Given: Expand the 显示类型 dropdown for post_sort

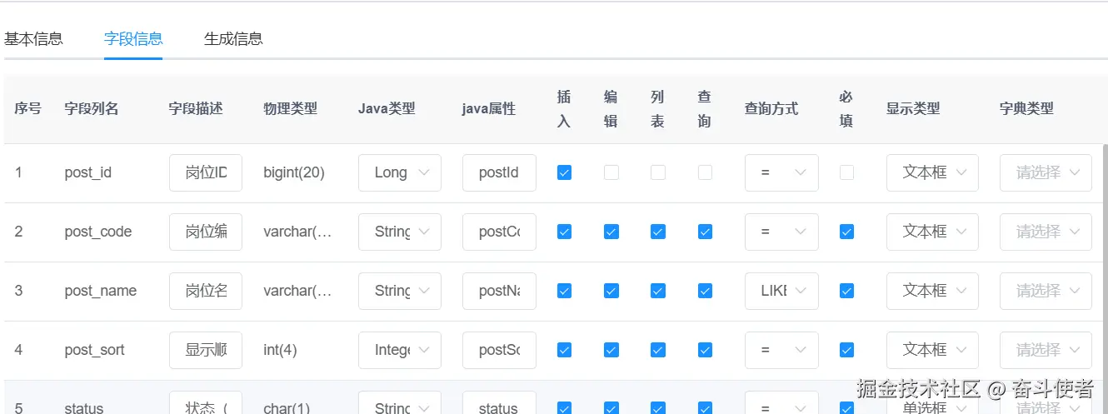Looking at the screenshot, I should [x=932, y=350].
